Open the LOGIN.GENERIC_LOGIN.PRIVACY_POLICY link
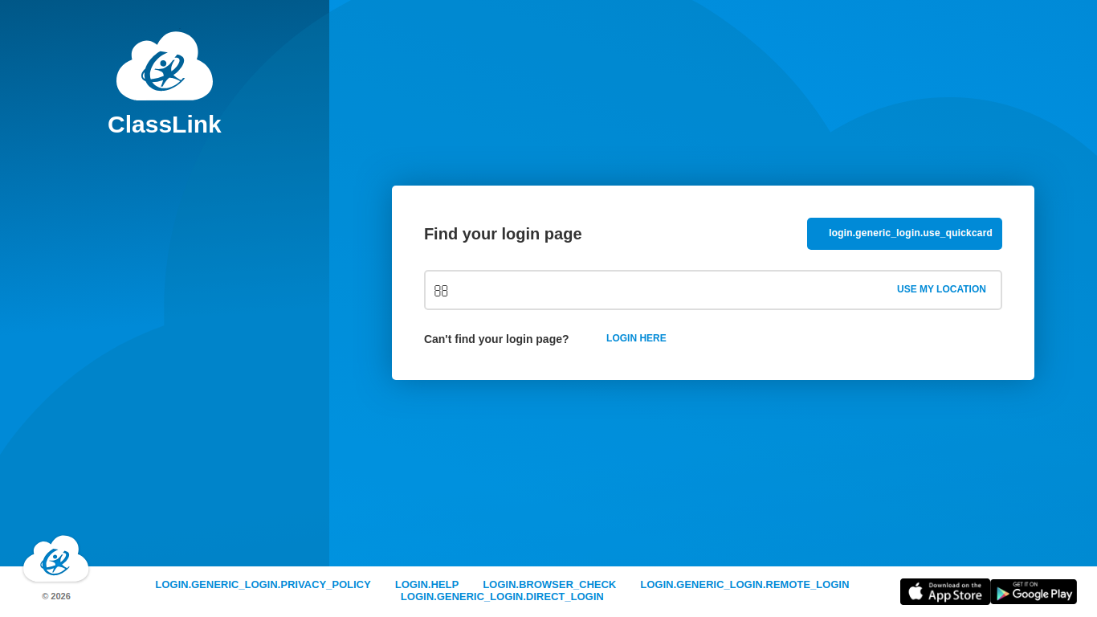The height and width of the screenshot is (617, 1097). pyautogui.click(x=263, y=585)
